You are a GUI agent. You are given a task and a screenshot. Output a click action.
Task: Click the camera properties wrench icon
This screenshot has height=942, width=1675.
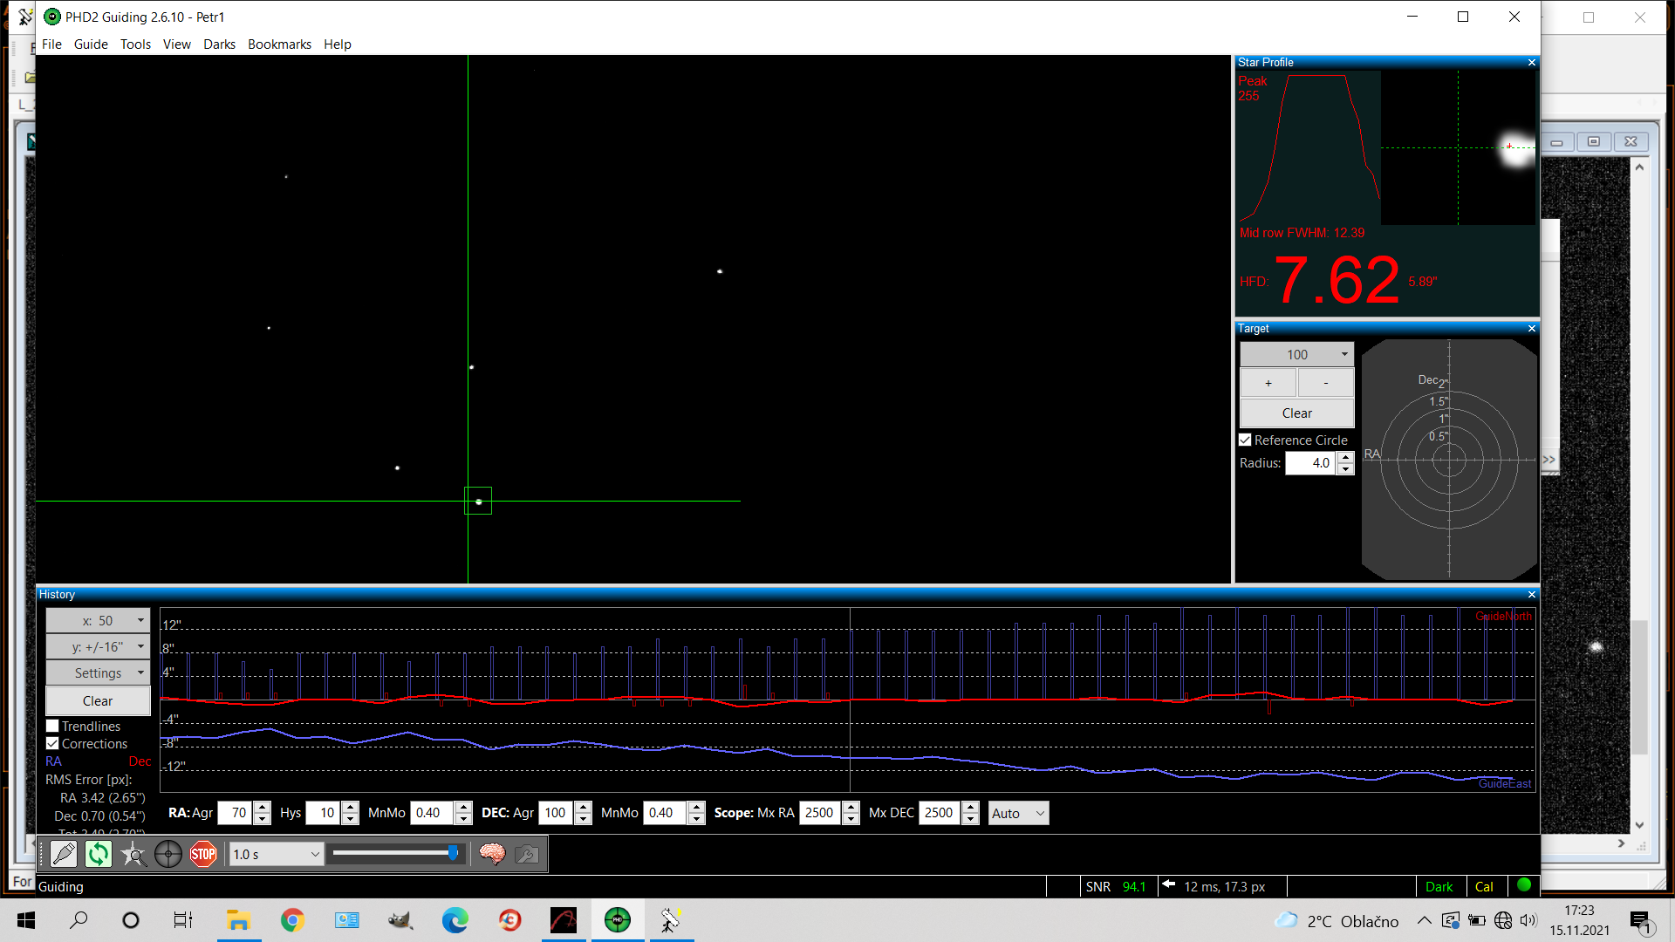527,854
